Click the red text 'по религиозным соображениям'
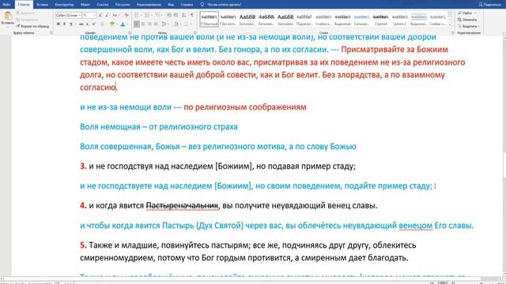The height and width of the screenshot is (284, 506). point(245,107)
